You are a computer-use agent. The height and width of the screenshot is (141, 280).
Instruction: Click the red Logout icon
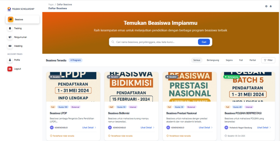click(10, 69)
